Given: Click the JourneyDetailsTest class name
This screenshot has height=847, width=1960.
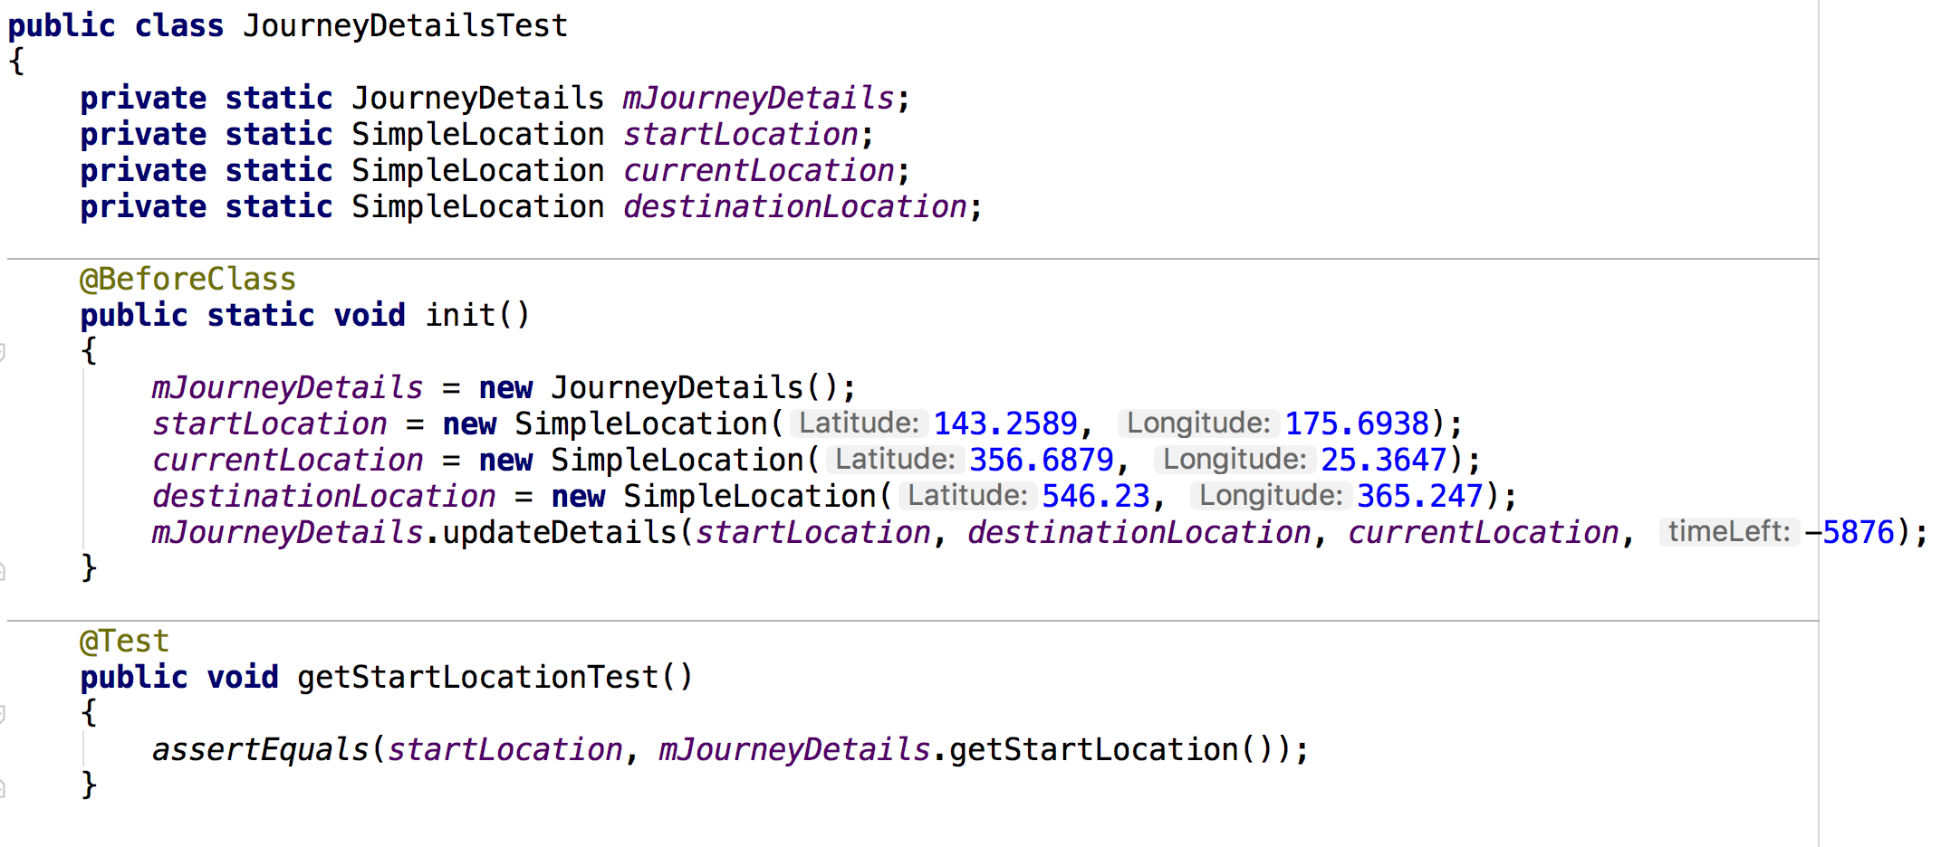Looking at the screenshot, I should pyautogui.click(x=405, y=25).
